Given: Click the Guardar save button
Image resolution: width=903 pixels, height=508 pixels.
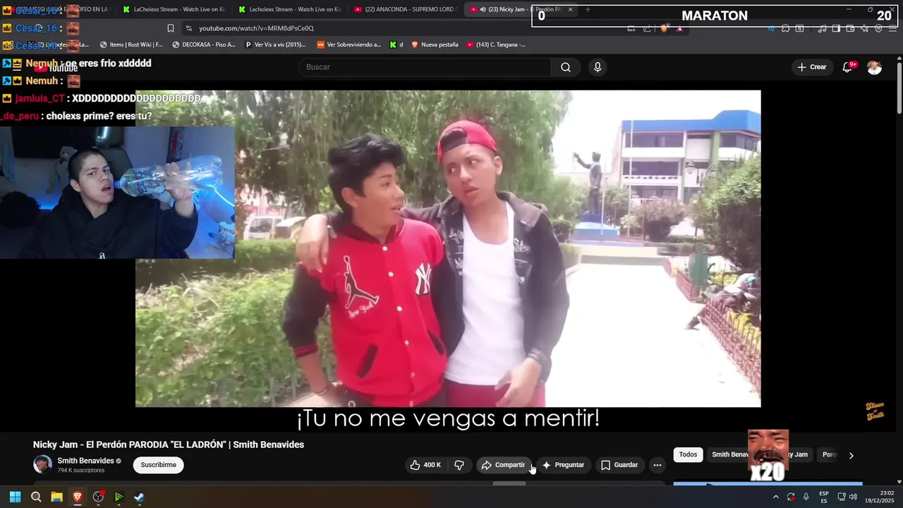Looking at the screenshot, I should click(619, 465).
